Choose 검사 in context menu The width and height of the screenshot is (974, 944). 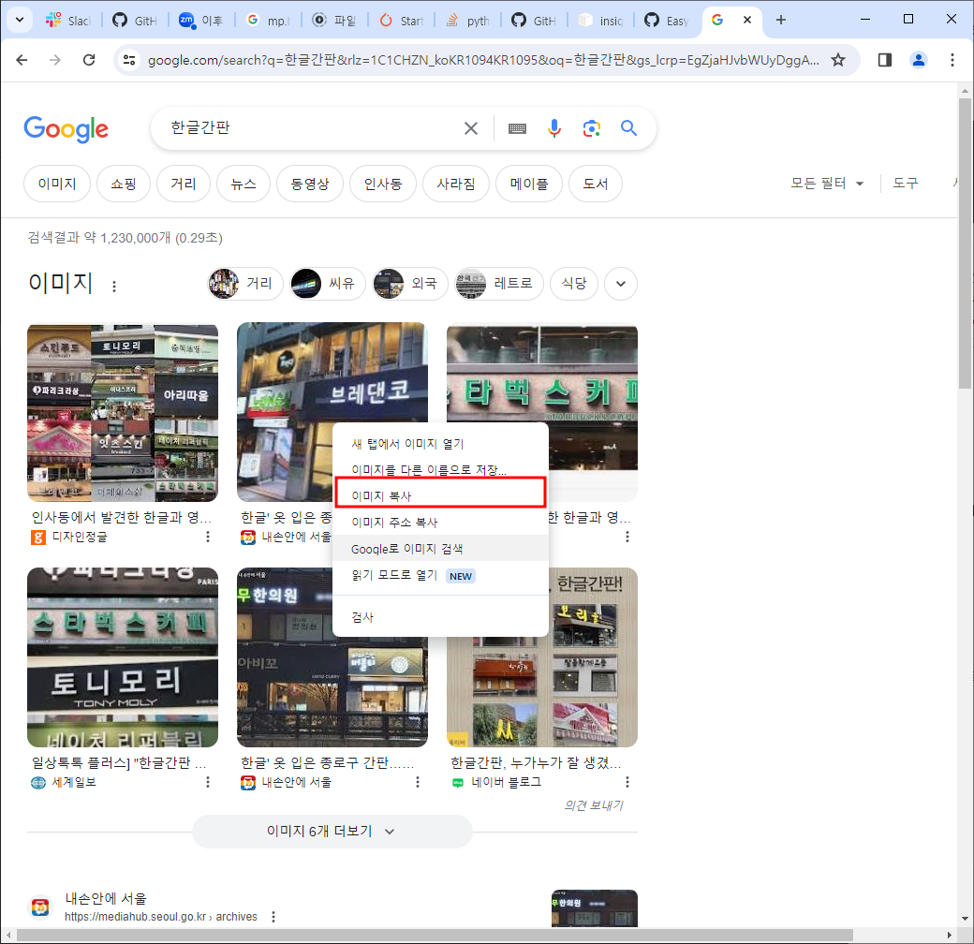pyautogui.click(x=440, y=617)
